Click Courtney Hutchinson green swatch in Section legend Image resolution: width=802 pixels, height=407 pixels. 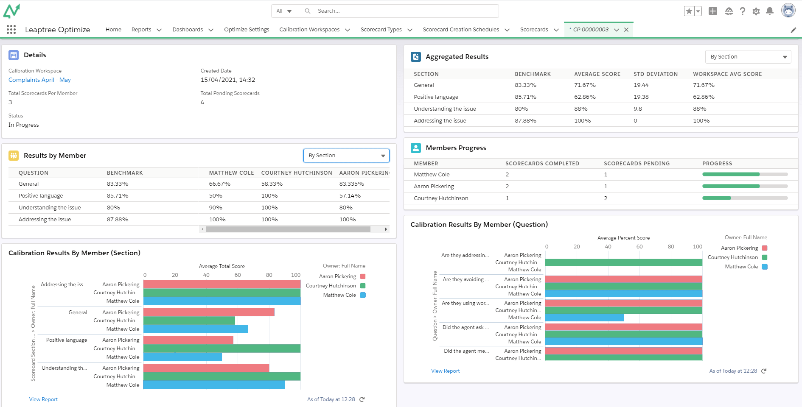[363, 286]
